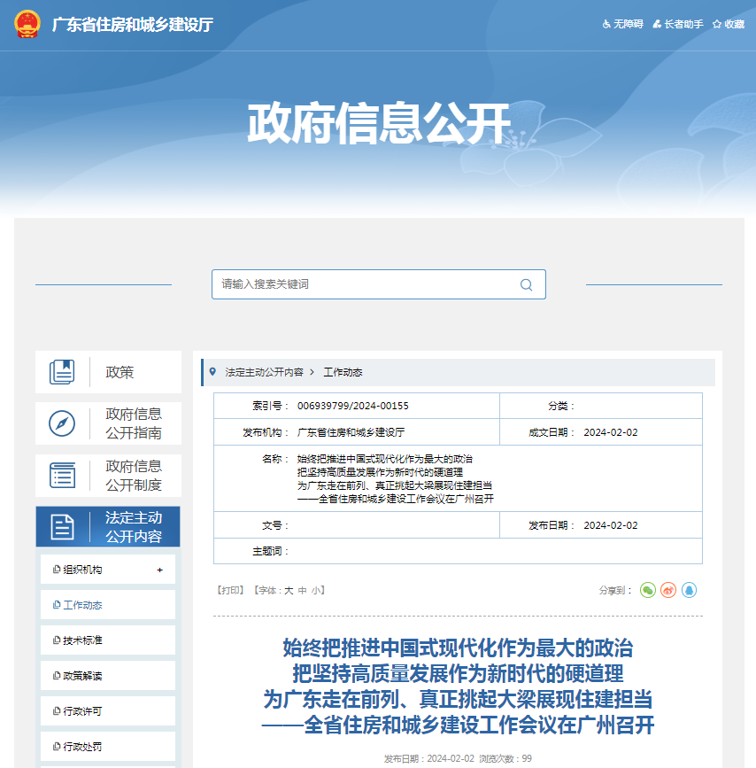Set font size to 中
Viewport: 756px width, 768px height.
click(x=302, y=590)
